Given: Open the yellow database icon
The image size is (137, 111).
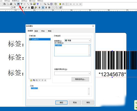Looking at the screenshot, I should click(60, 4).
